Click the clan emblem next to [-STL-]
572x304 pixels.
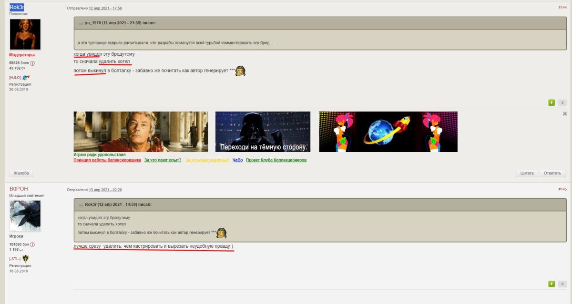26,258
